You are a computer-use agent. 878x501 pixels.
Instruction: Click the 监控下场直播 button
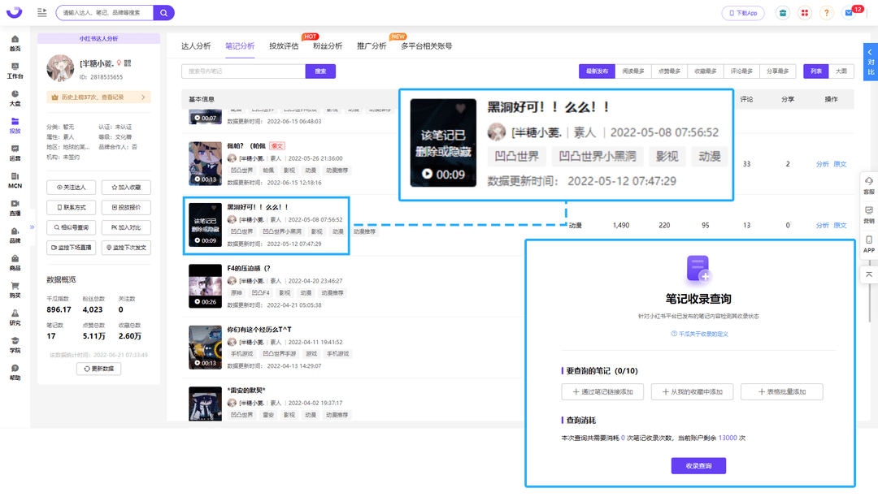[71, 248]
